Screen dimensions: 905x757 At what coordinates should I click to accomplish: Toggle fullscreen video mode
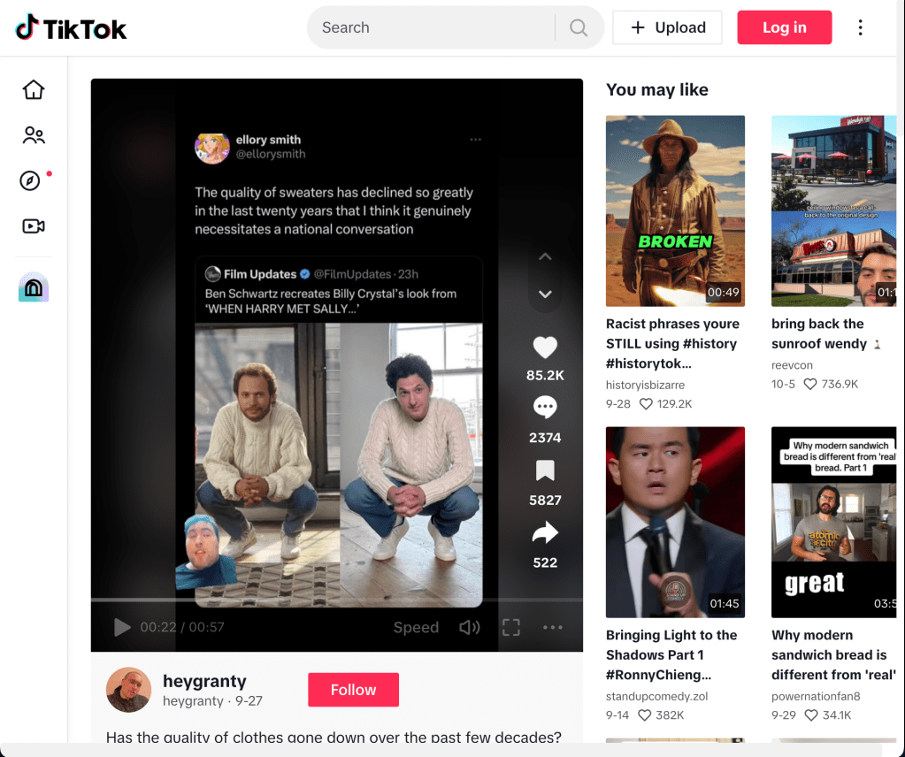pos(510,627)
